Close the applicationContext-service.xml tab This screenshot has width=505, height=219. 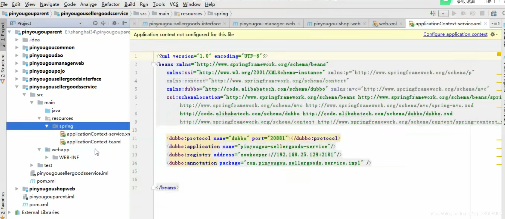[485, 24]
